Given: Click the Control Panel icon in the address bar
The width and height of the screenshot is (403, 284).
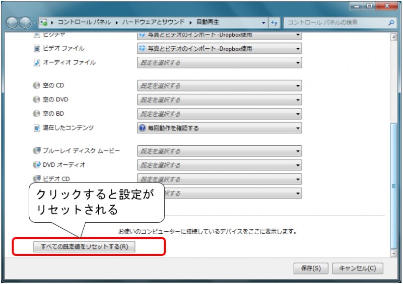Looking at the screenshot, I should pyautogui.click(x=43, y=23).
